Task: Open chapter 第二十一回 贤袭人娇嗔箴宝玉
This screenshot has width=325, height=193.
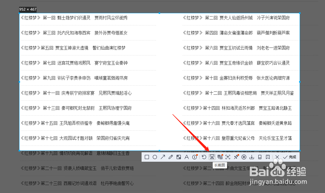Action: (x=77, y=168)
